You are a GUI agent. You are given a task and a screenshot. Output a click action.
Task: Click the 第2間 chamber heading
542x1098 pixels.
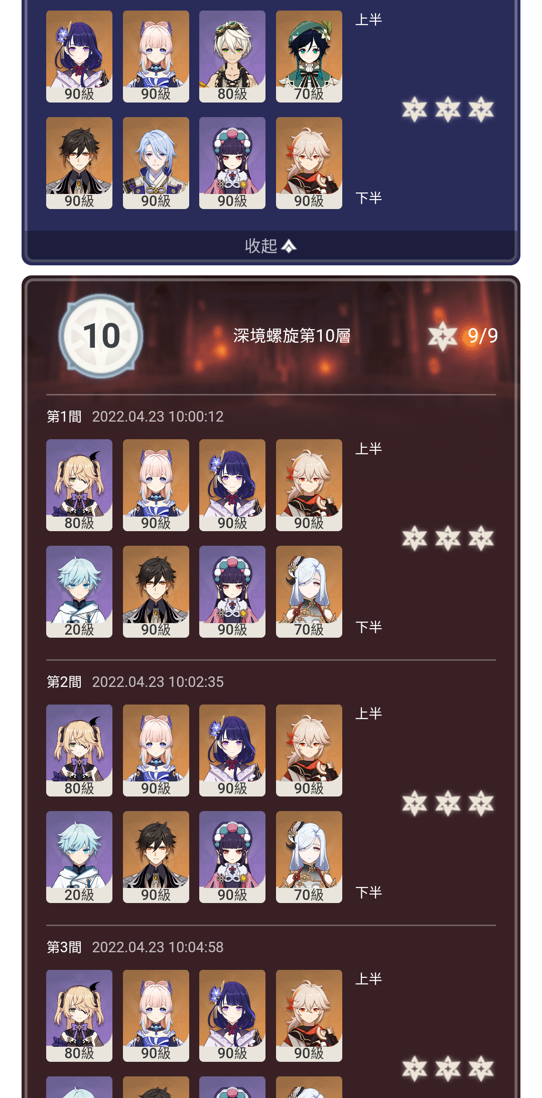[x=64, y=682]
